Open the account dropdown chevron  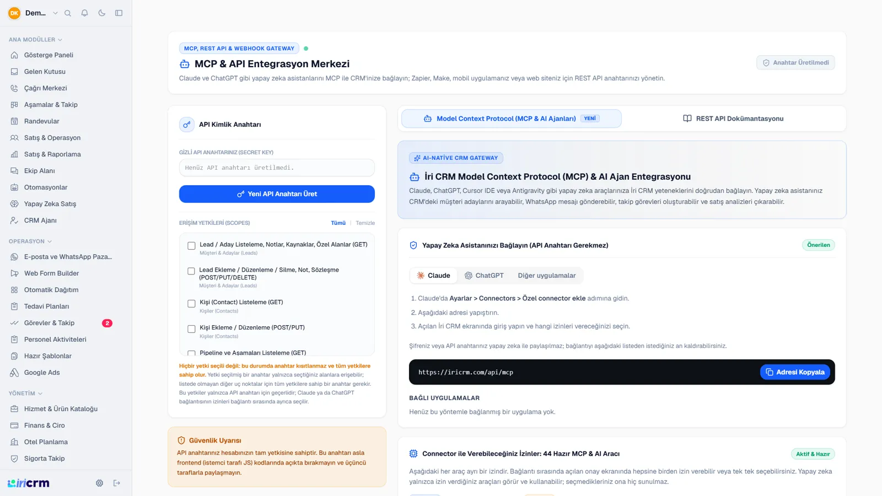pyautogui.click(x=55, y=13)
